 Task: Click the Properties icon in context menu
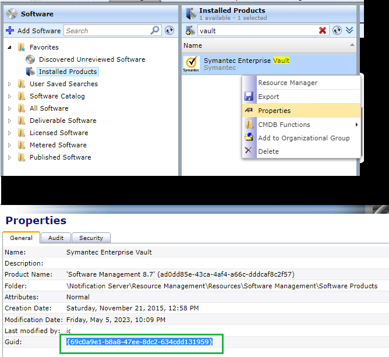click(249, 110)
